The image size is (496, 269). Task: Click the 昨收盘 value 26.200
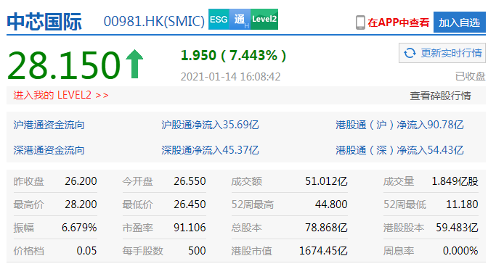[x=81, y=181]
